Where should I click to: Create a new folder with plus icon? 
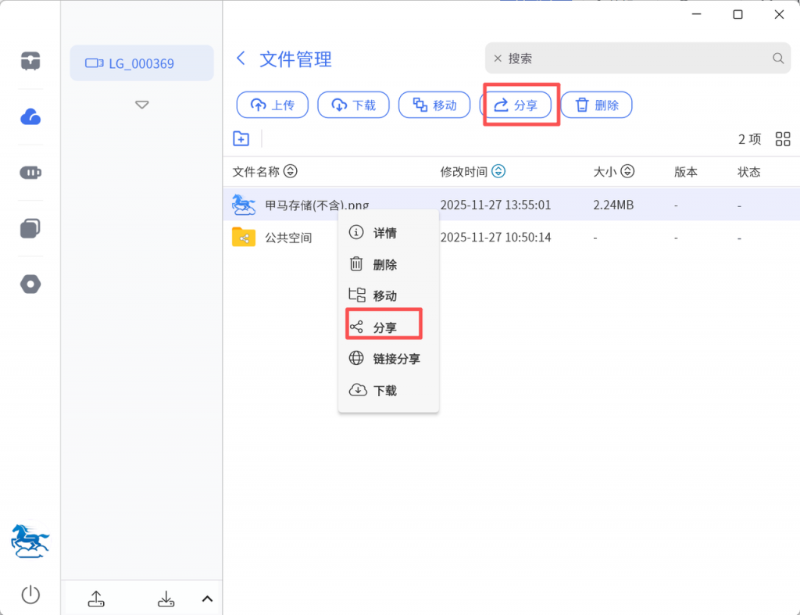pyautogui.click(x=241, y=139)
